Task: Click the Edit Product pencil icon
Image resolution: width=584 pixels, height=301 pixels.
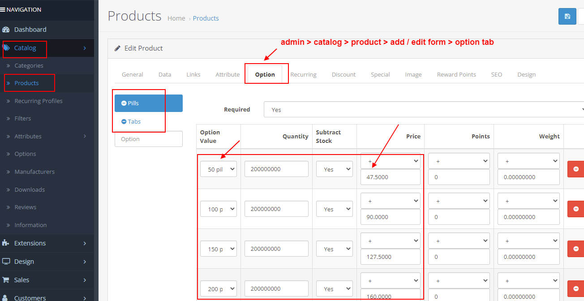Action: click(118, 48)
